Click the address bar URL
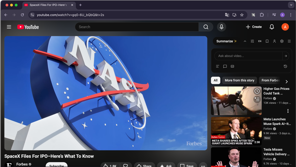 70,15
